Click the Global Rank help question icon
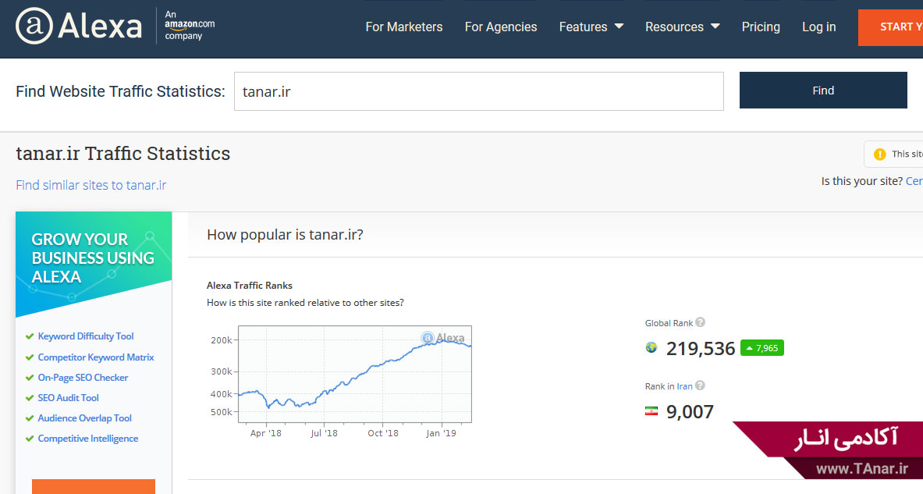The height and width of the screenshot is (494, 923). [700, 322]
